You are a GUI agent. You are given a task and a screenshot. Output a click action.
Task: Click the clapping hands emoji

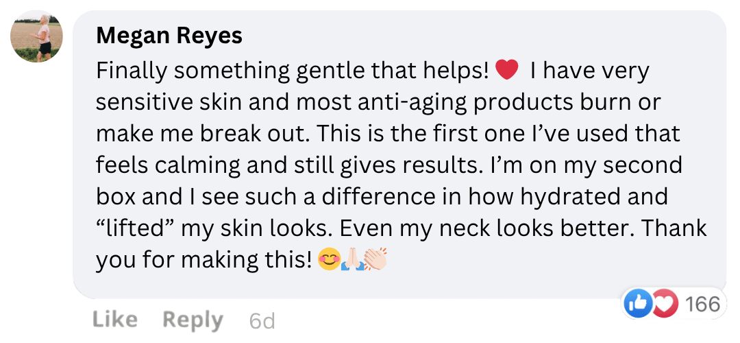point(375,260)
